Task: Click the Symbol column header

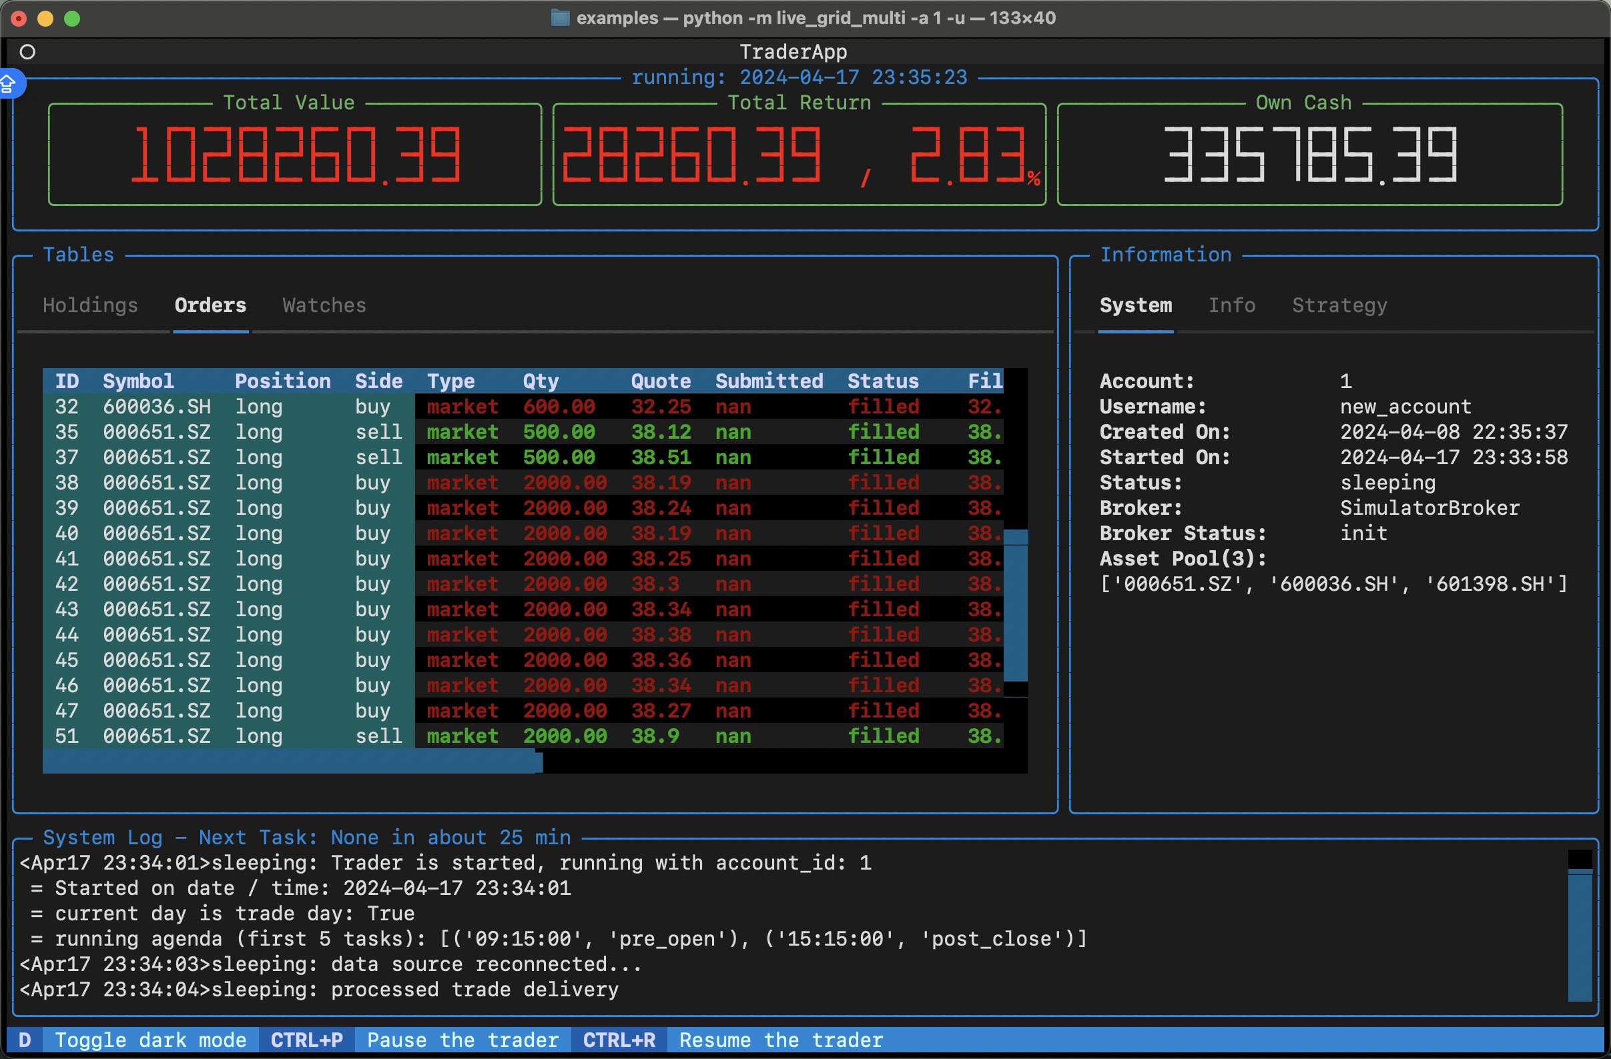Action: coord(138,381)
